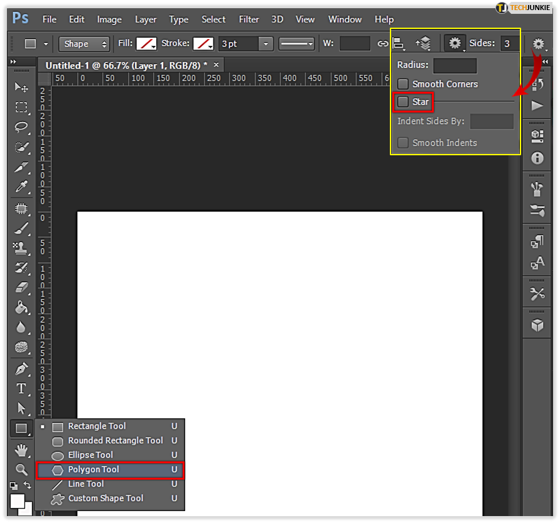Choose the Pen tool
Viewport: 560px width, 523px height.
tap(21, 368)
